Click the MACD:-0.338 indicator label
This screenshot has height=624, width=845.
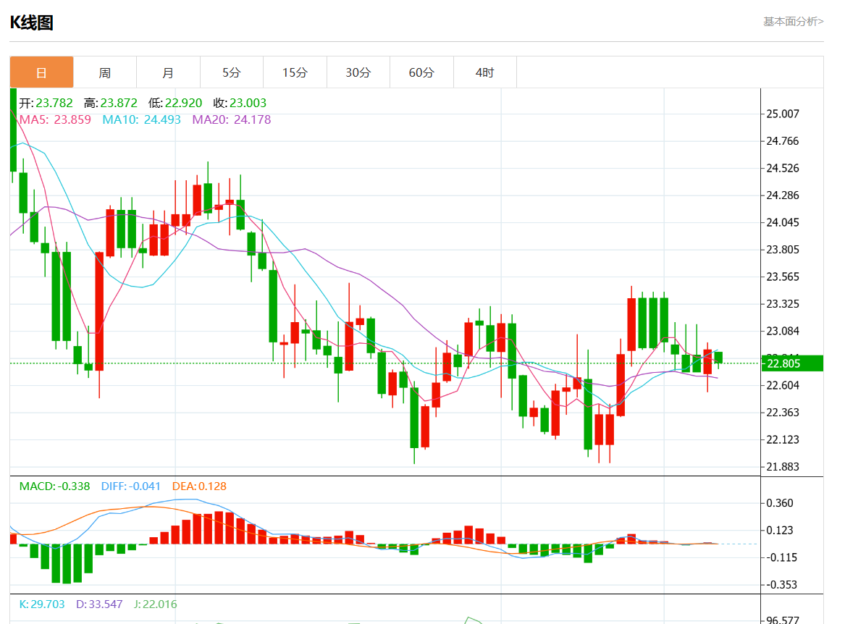pos(54,486)
